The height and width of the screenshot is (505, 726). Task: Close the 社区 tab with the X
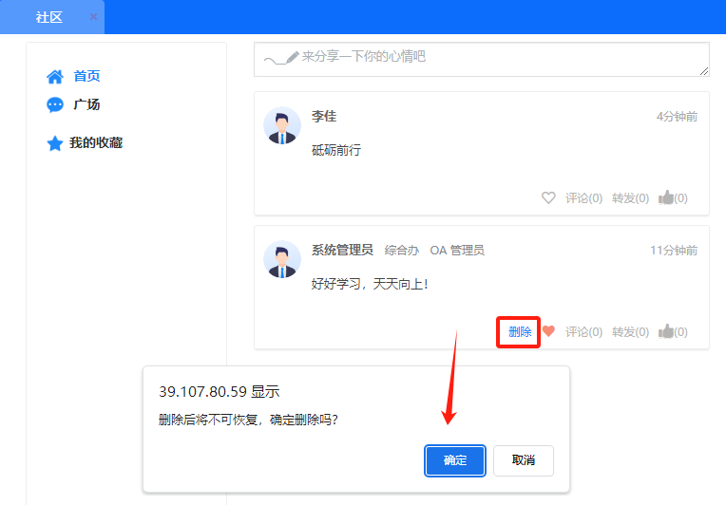[x=93, y=17]
